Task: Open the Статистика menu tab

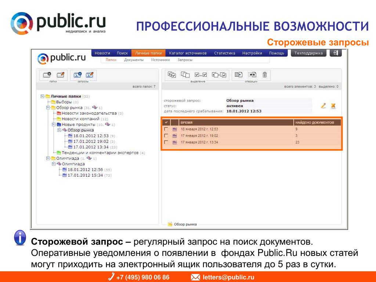Action: [x=224, y=53]
